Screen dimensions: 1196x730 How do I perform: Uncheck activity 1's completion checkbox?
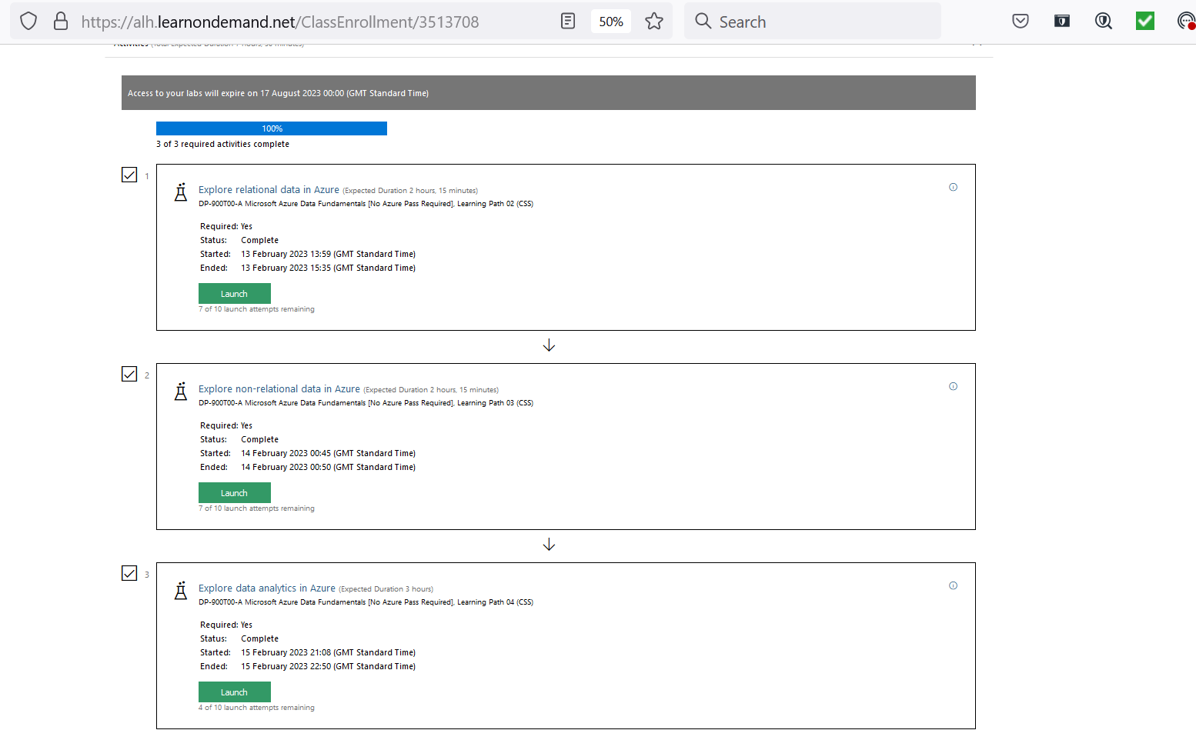129,175
